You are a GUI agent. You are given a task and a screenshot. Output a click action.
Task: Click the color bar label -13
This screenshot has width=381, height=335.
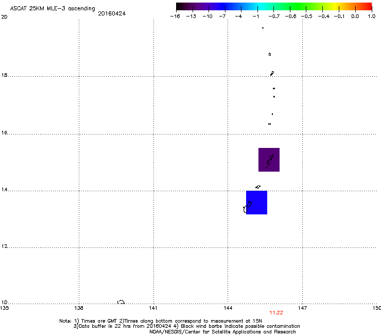pos(191,16)
